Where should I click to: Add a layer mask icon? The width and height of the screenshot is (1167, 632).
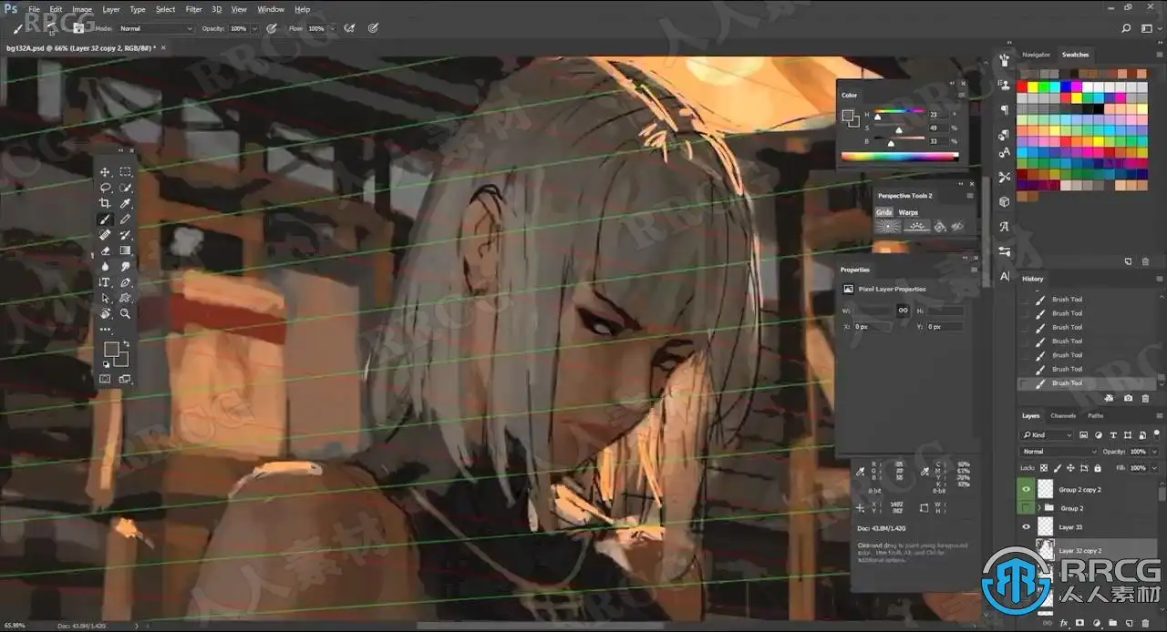[x=1079, y=622]
